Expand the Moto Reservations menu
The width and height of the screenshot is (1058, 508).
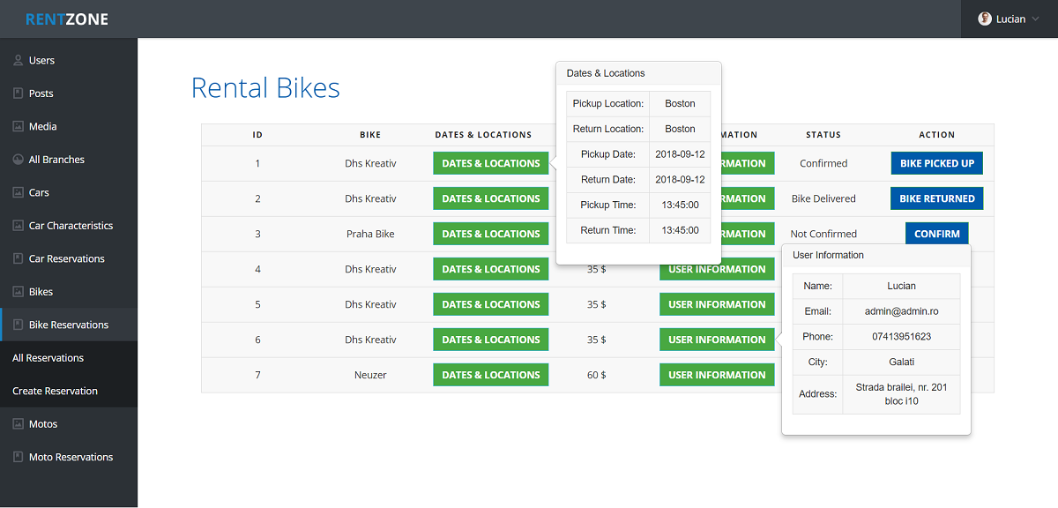point(71,457)
